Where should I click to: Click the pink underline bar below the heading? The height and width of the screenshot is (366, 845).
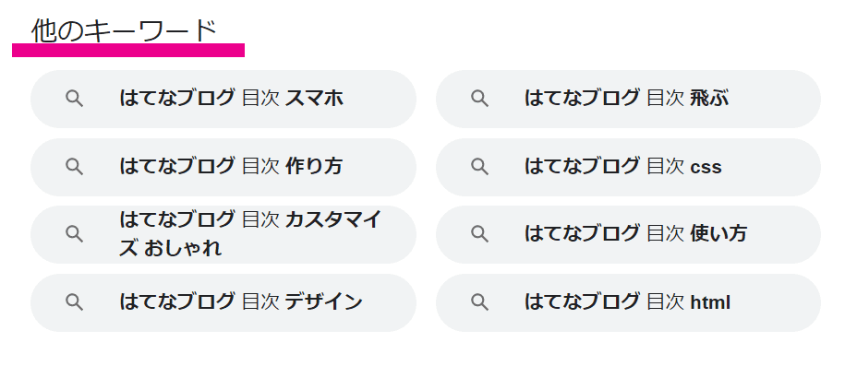coord(128,50)
